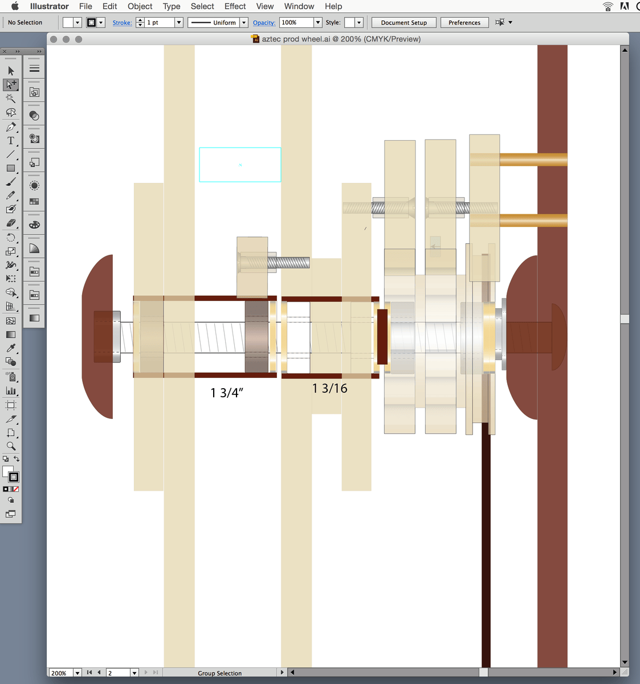Click the Document Setup button
The image size is (640, 684).
[x=403, y=22]
